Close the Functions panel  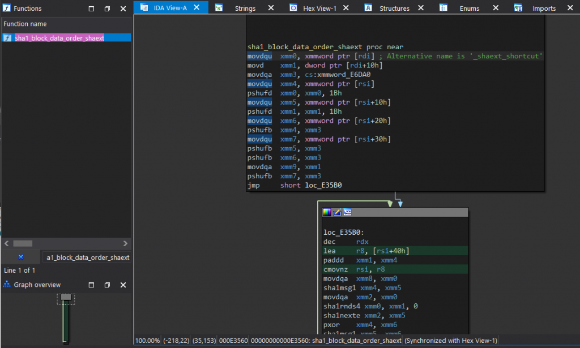[x=123, y=8]
